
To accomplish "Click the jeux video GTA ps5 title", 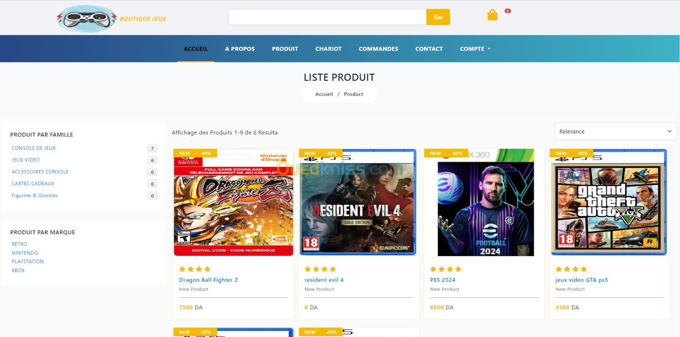I will pyautogui.click(x=582, y=280).
